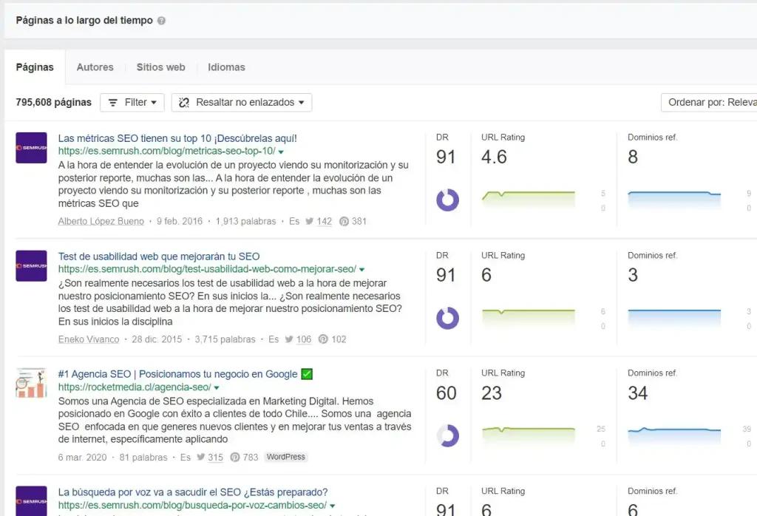Open the Sitios web tab
757x516 pixels.
160,67
